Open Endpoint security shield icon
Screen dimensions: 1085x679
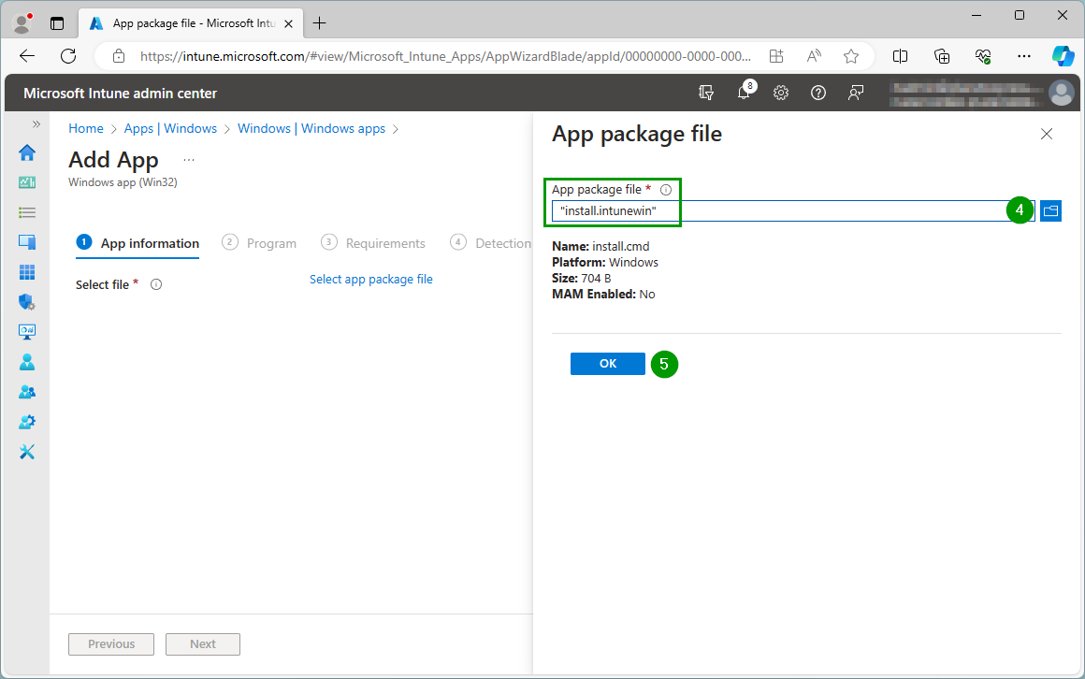coord(27,302)
